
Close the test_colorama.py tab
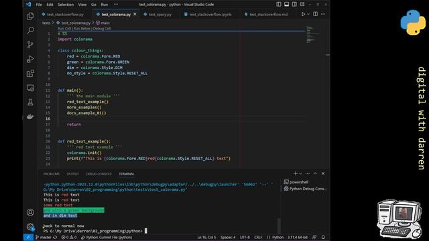tap(135, 14)
